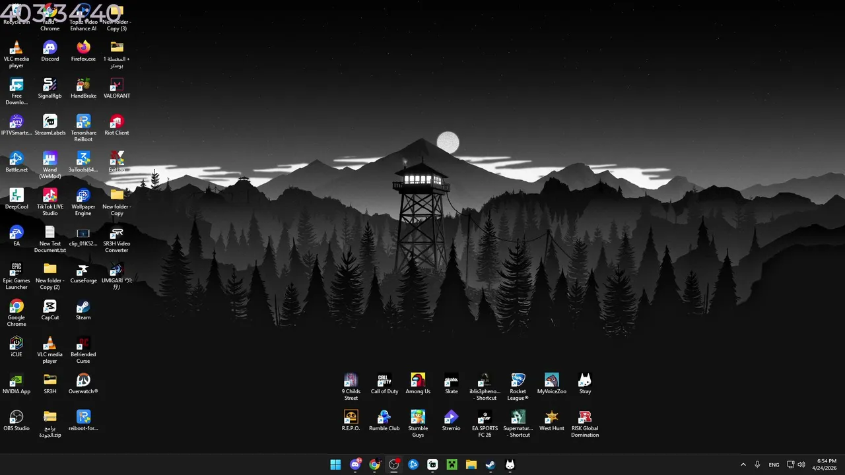The height and width of the screenshot is (475, 845).
Task: Select the SignalRgb desktop shortcut
Action: tap(50, 88)
